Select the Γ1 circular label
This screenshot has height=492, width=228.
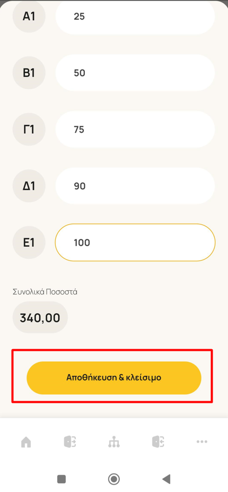point(29,130)
